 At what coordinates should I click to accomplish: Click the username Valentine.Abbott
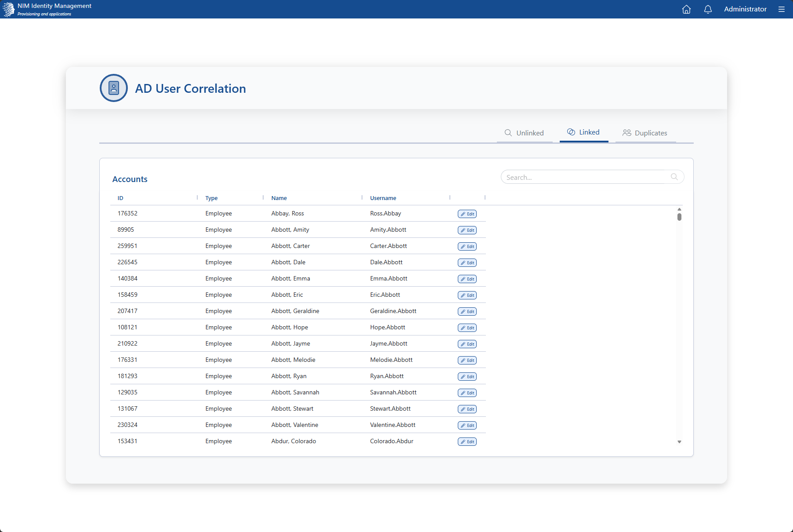(393, 425)
